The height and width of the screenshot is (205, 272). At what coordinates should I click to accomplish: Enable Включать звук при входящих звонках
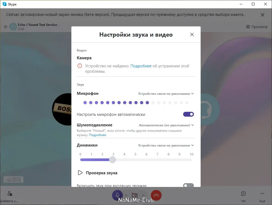coord(188,185)
